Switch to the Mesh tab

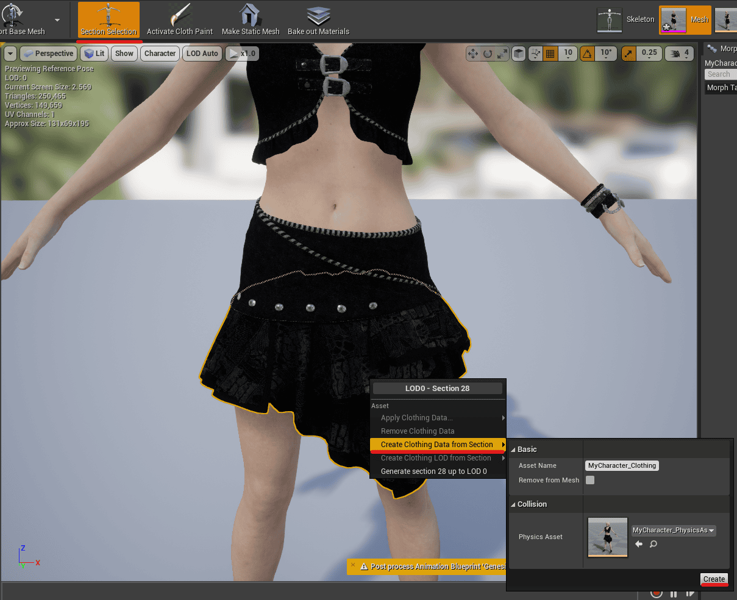699,19
